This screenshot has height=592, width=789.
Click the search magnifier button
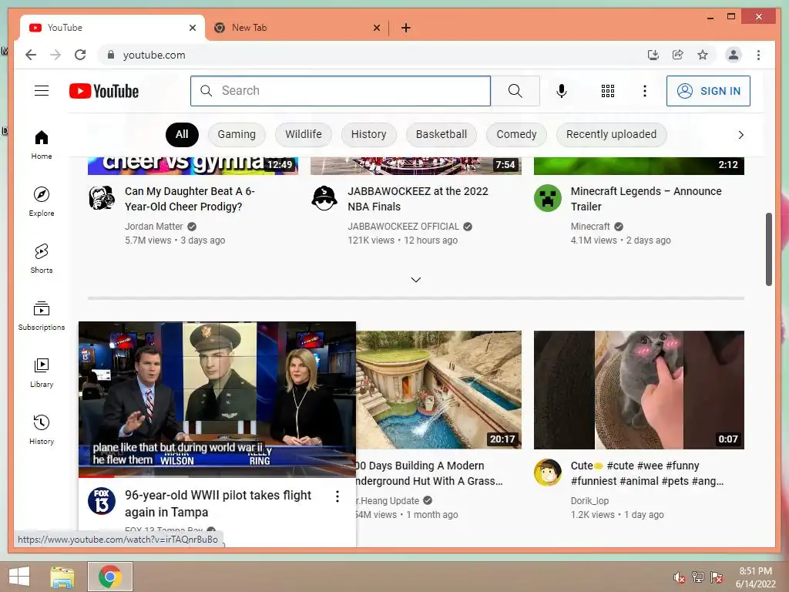pyautogui.click(x=515, y=91)
